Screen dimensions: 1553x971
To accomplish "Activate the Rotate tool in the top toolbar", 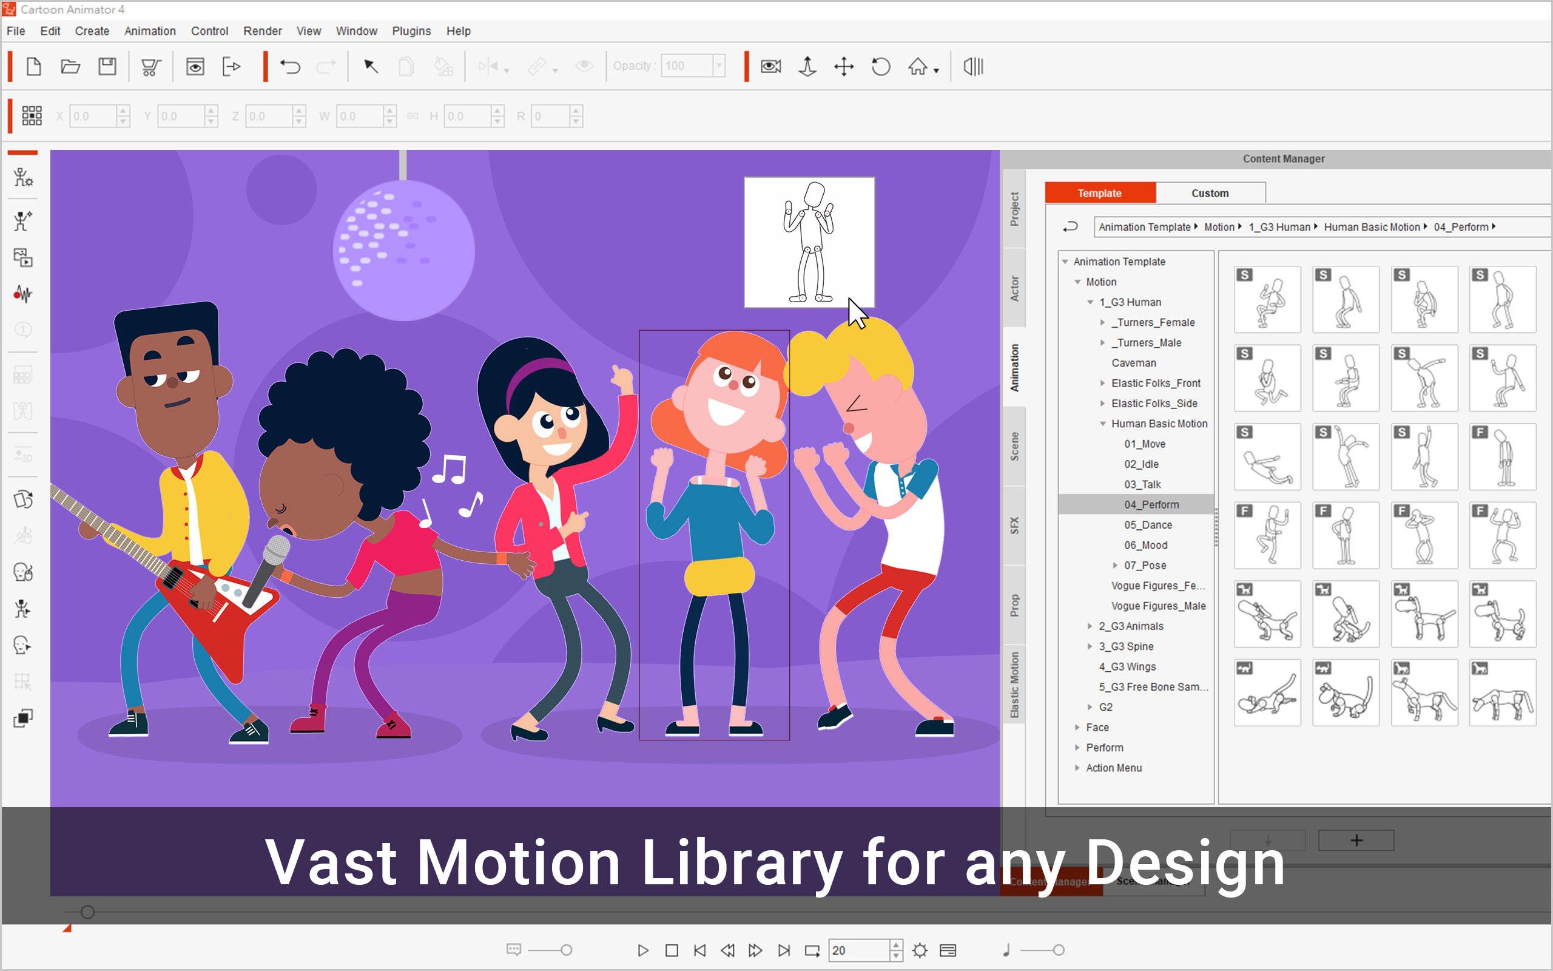I will point(880,66).
